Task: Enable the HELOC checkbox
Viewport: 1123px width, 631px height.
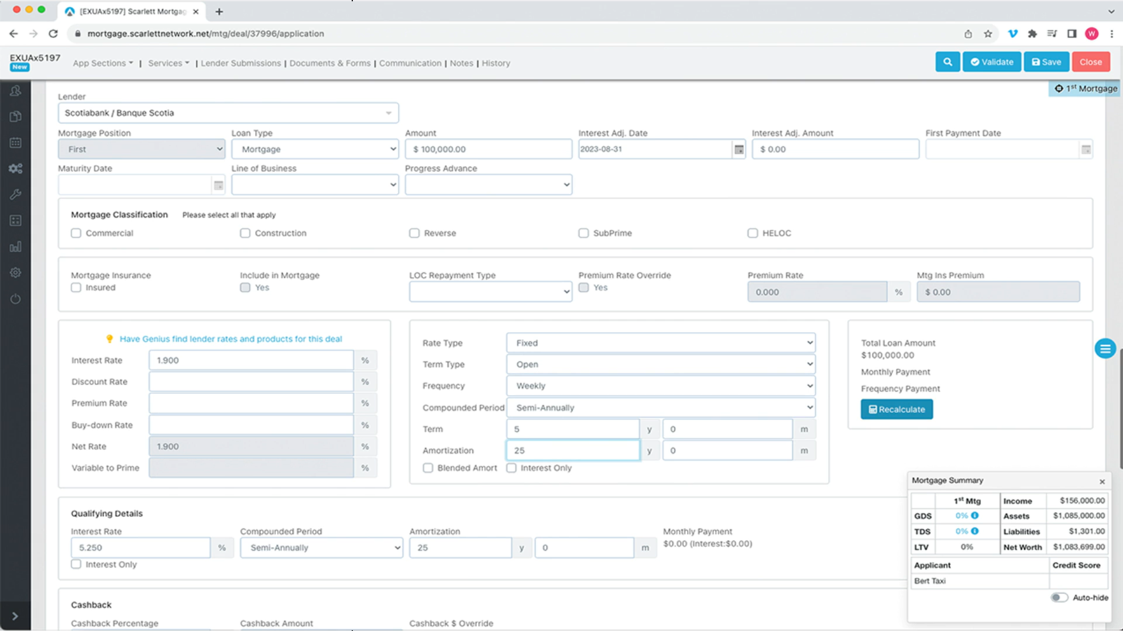Action: pyautogui.click(x=753, y=233)
